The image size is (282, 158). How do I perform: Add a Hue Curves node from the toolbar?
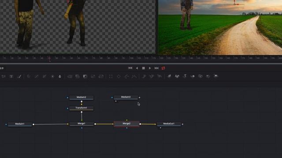[x=45, y=76]
